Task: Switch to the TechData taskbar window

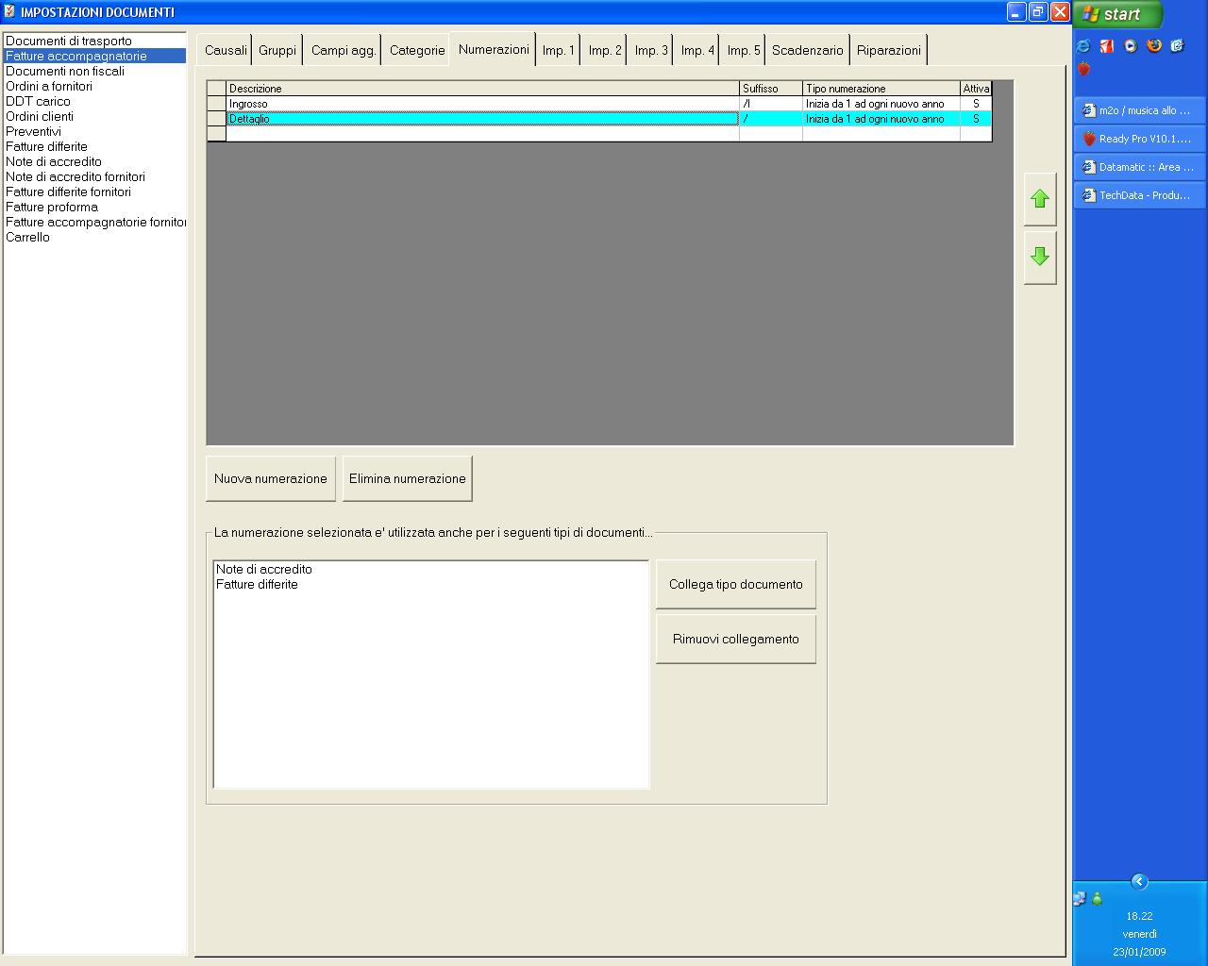Action: click(x=1139, y=195)
